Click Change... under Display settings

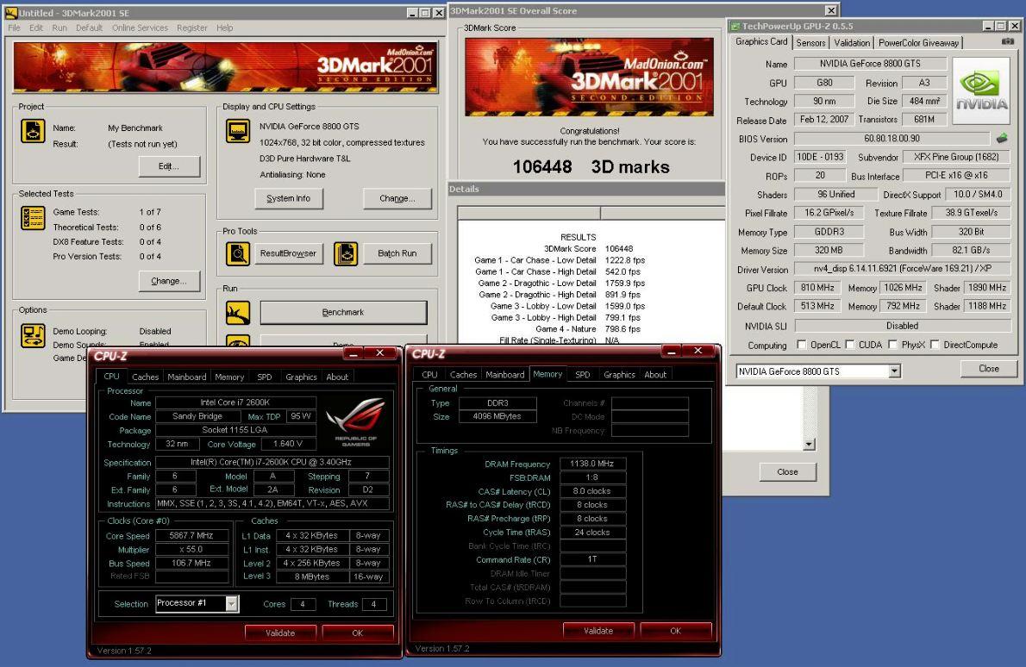click(x=397, y=198)
